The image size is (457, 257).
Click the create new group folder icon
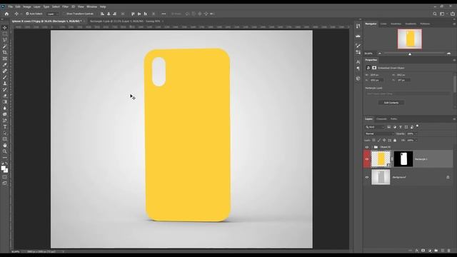point(436,251)
